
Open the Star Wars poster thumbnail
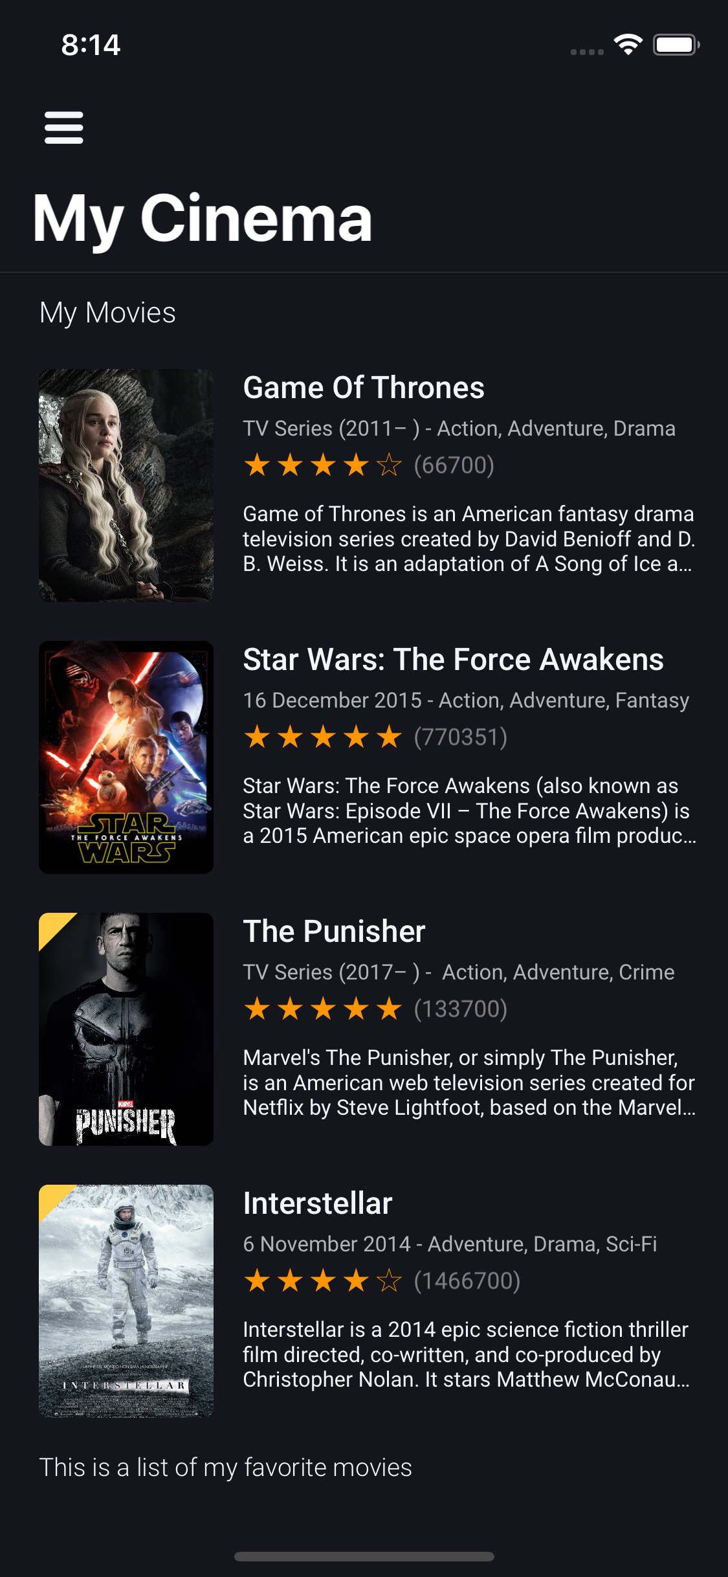(126, 757)
